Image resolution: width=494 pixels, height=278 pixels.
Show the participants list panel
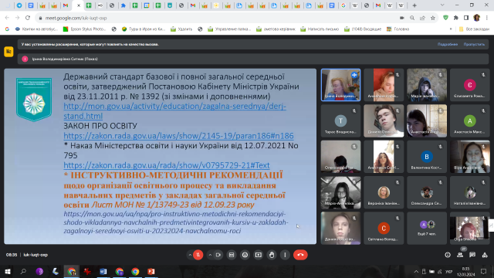click(460, 255)
